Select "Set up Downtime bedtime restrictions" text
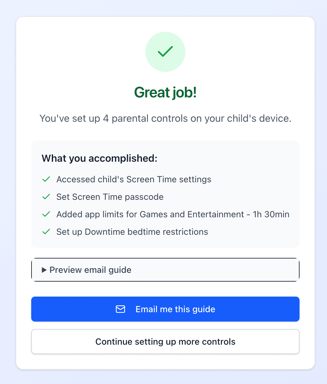The image size is (327, 384). tap(132, 232)
